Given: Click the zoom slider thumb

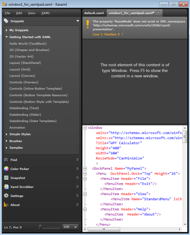Looking at the screenshot, I should 40,227.
